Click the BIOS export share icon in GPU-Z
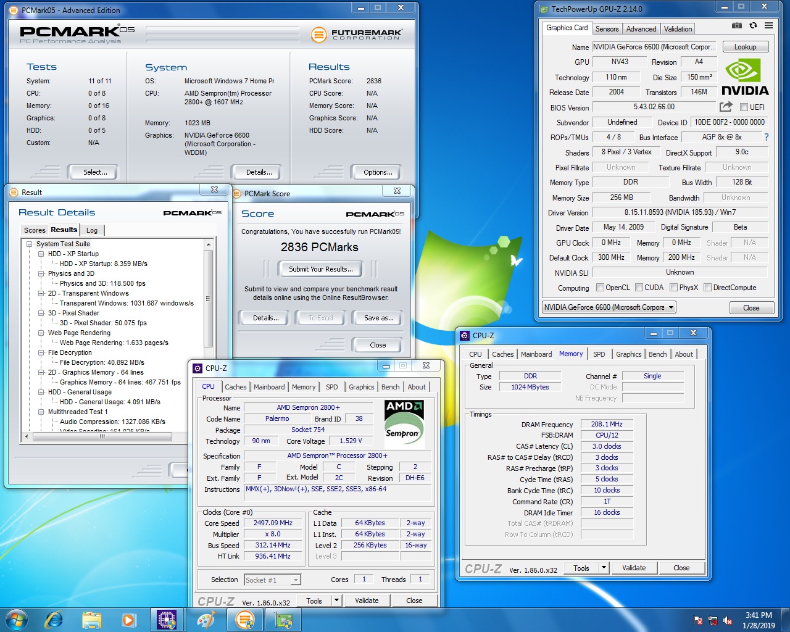The height and width of the screenshot is (632, 790). click(726, 106)
